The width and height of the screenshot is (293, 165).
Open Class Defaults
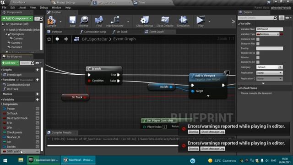click(x=165, y=21)
